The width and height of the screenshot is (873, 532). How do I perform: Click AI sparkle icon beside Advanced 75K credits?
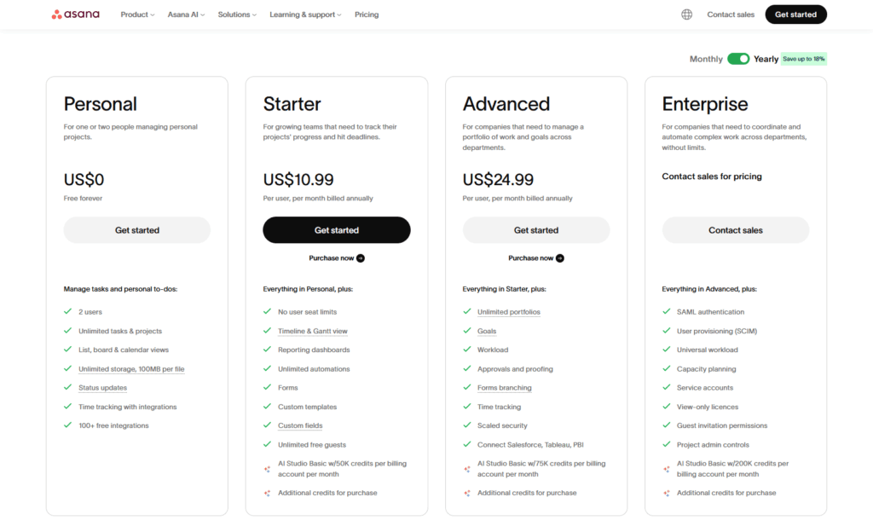[466, 469]
